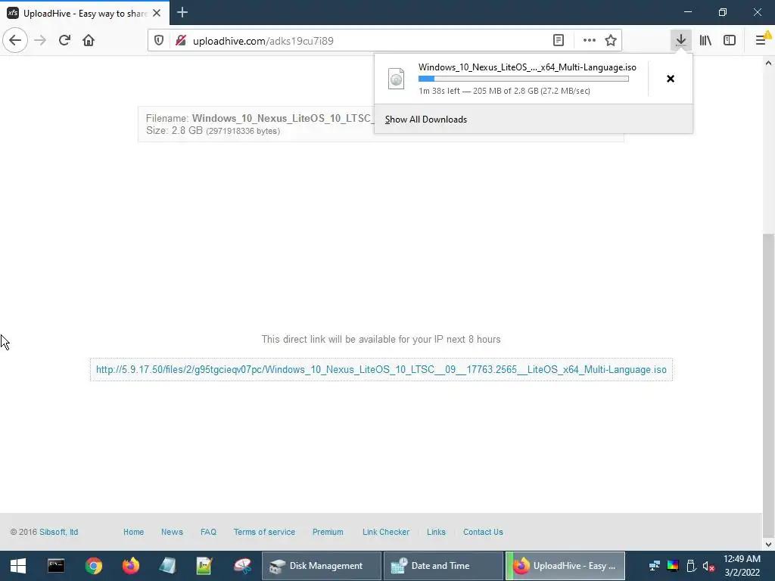
Task: Click the download progress bar
Action: tap(524, 79)
